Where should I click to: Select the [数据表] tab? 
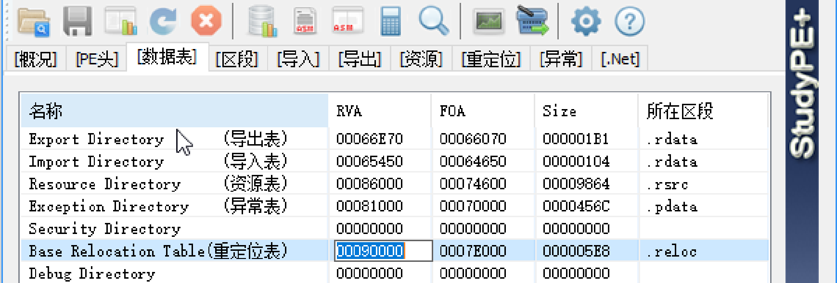click(167, 57)
